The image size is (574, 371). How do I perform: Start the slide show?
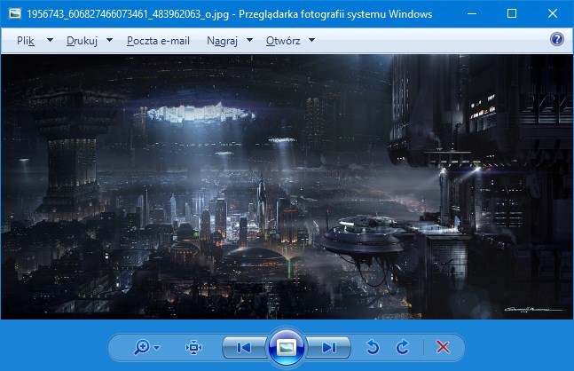tap(287, 347)
